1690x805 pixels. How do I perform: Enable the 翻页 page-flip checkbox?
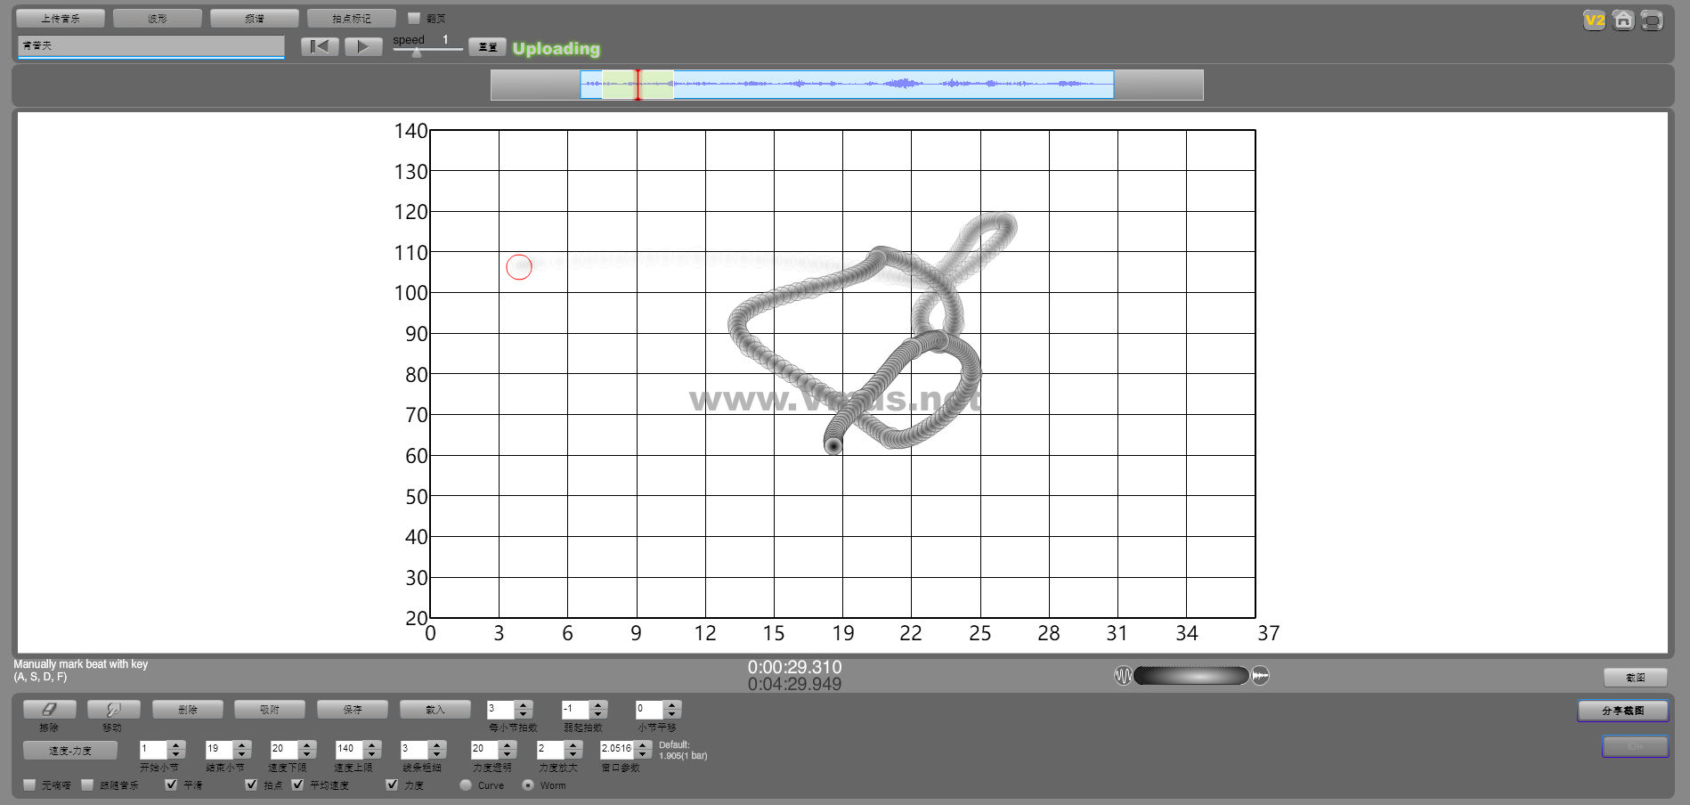coord(414,18)
